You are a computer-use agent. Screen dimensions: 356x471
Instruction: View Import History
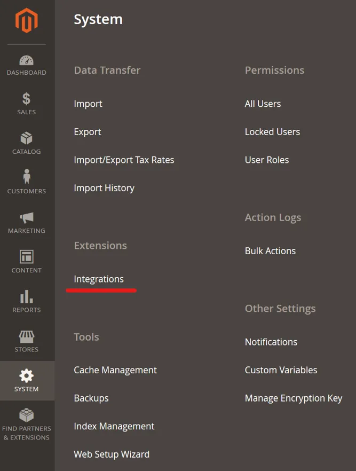[104, 188]
